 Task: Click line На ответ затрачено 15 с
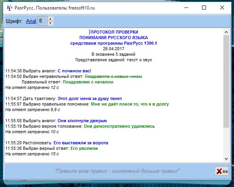[32, 154]
